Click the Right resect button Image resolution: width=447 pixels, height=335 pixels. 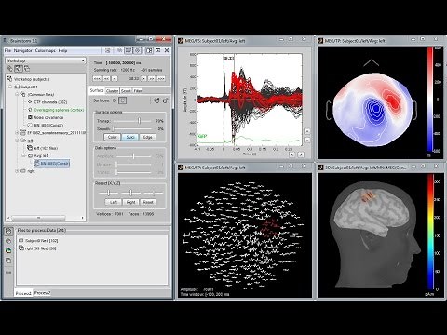[130, 202]
